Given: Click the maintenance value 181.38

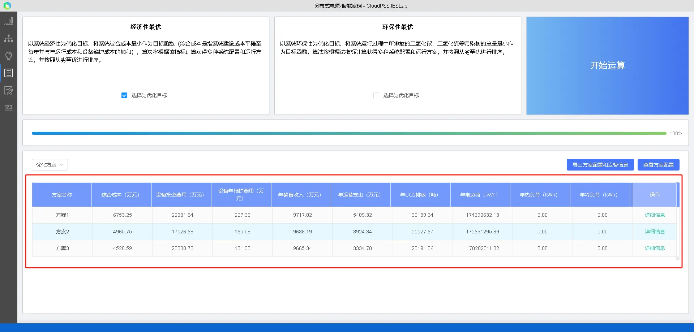Looking at the screenshot, I should [243, 248].
